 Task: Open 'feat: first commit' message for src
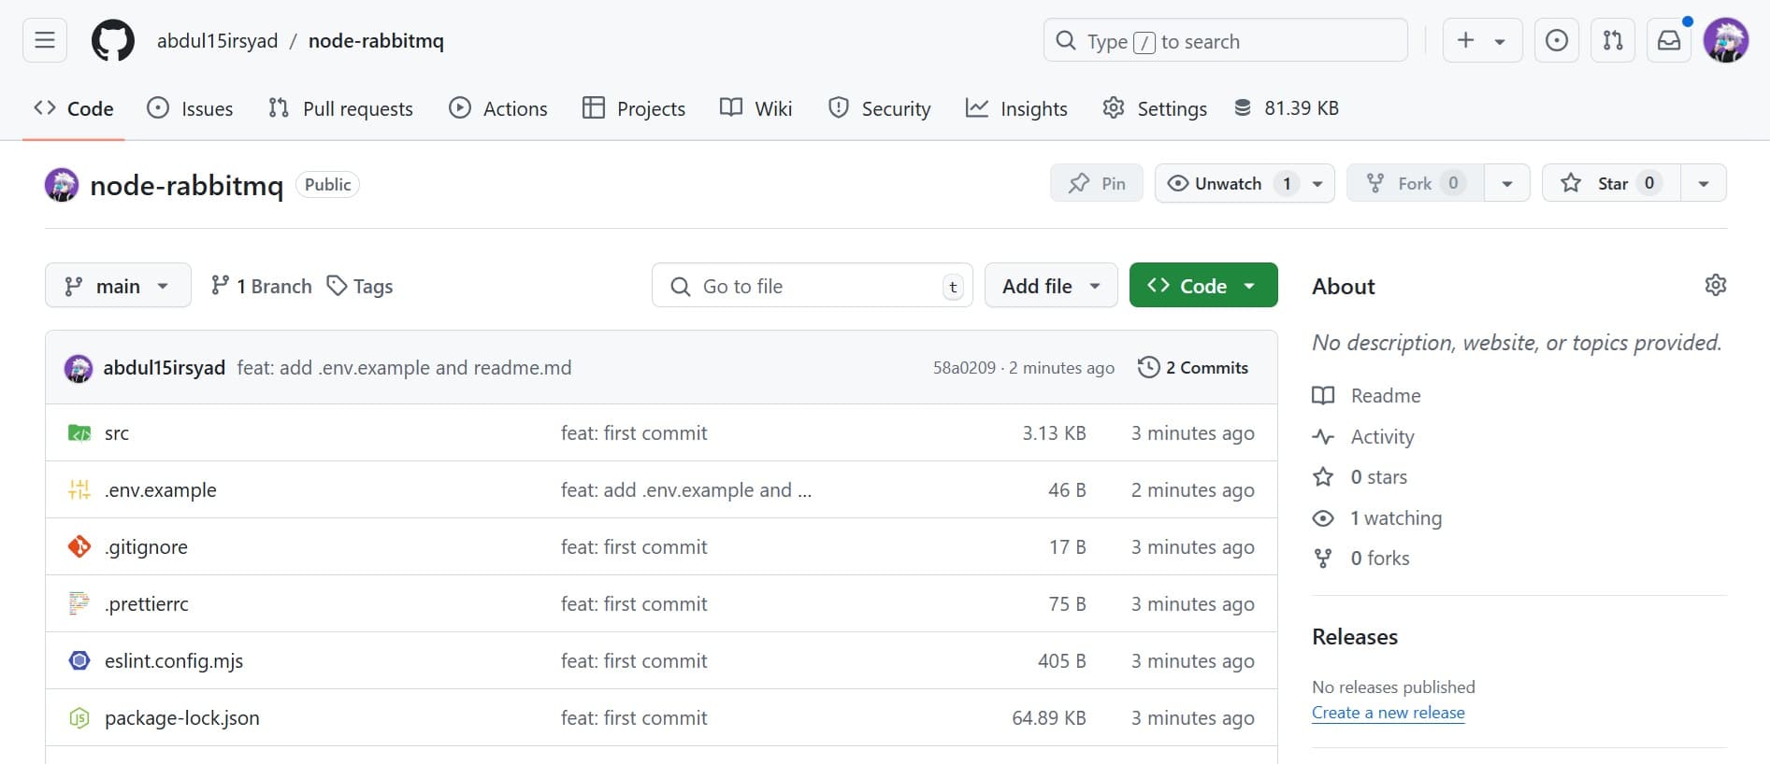click(x=634, y=433)
